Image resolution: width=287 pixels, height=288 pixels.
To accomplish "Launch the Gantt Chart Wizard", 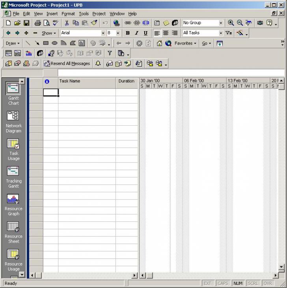I will tap(240, 33).
